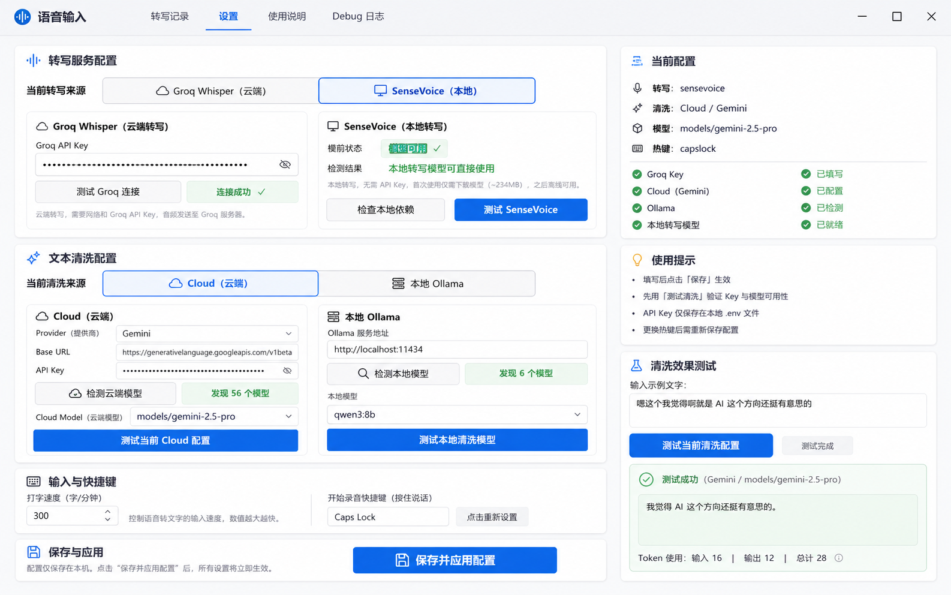Click the typing speed stepper arrows
Viewport: 951px width, 595px height.
click(107, 515)
